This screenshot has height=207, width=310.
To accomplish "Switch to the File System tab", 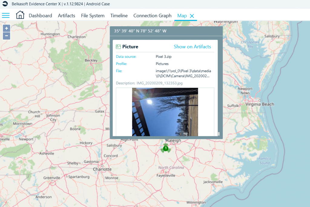I will point(93,15).
